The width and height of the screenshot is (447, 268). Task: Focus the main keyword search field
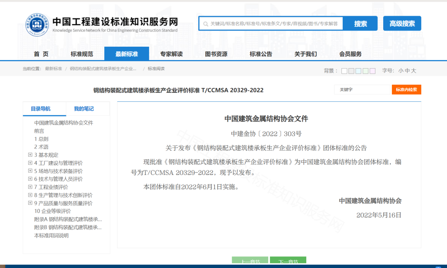tap(271, 24)
